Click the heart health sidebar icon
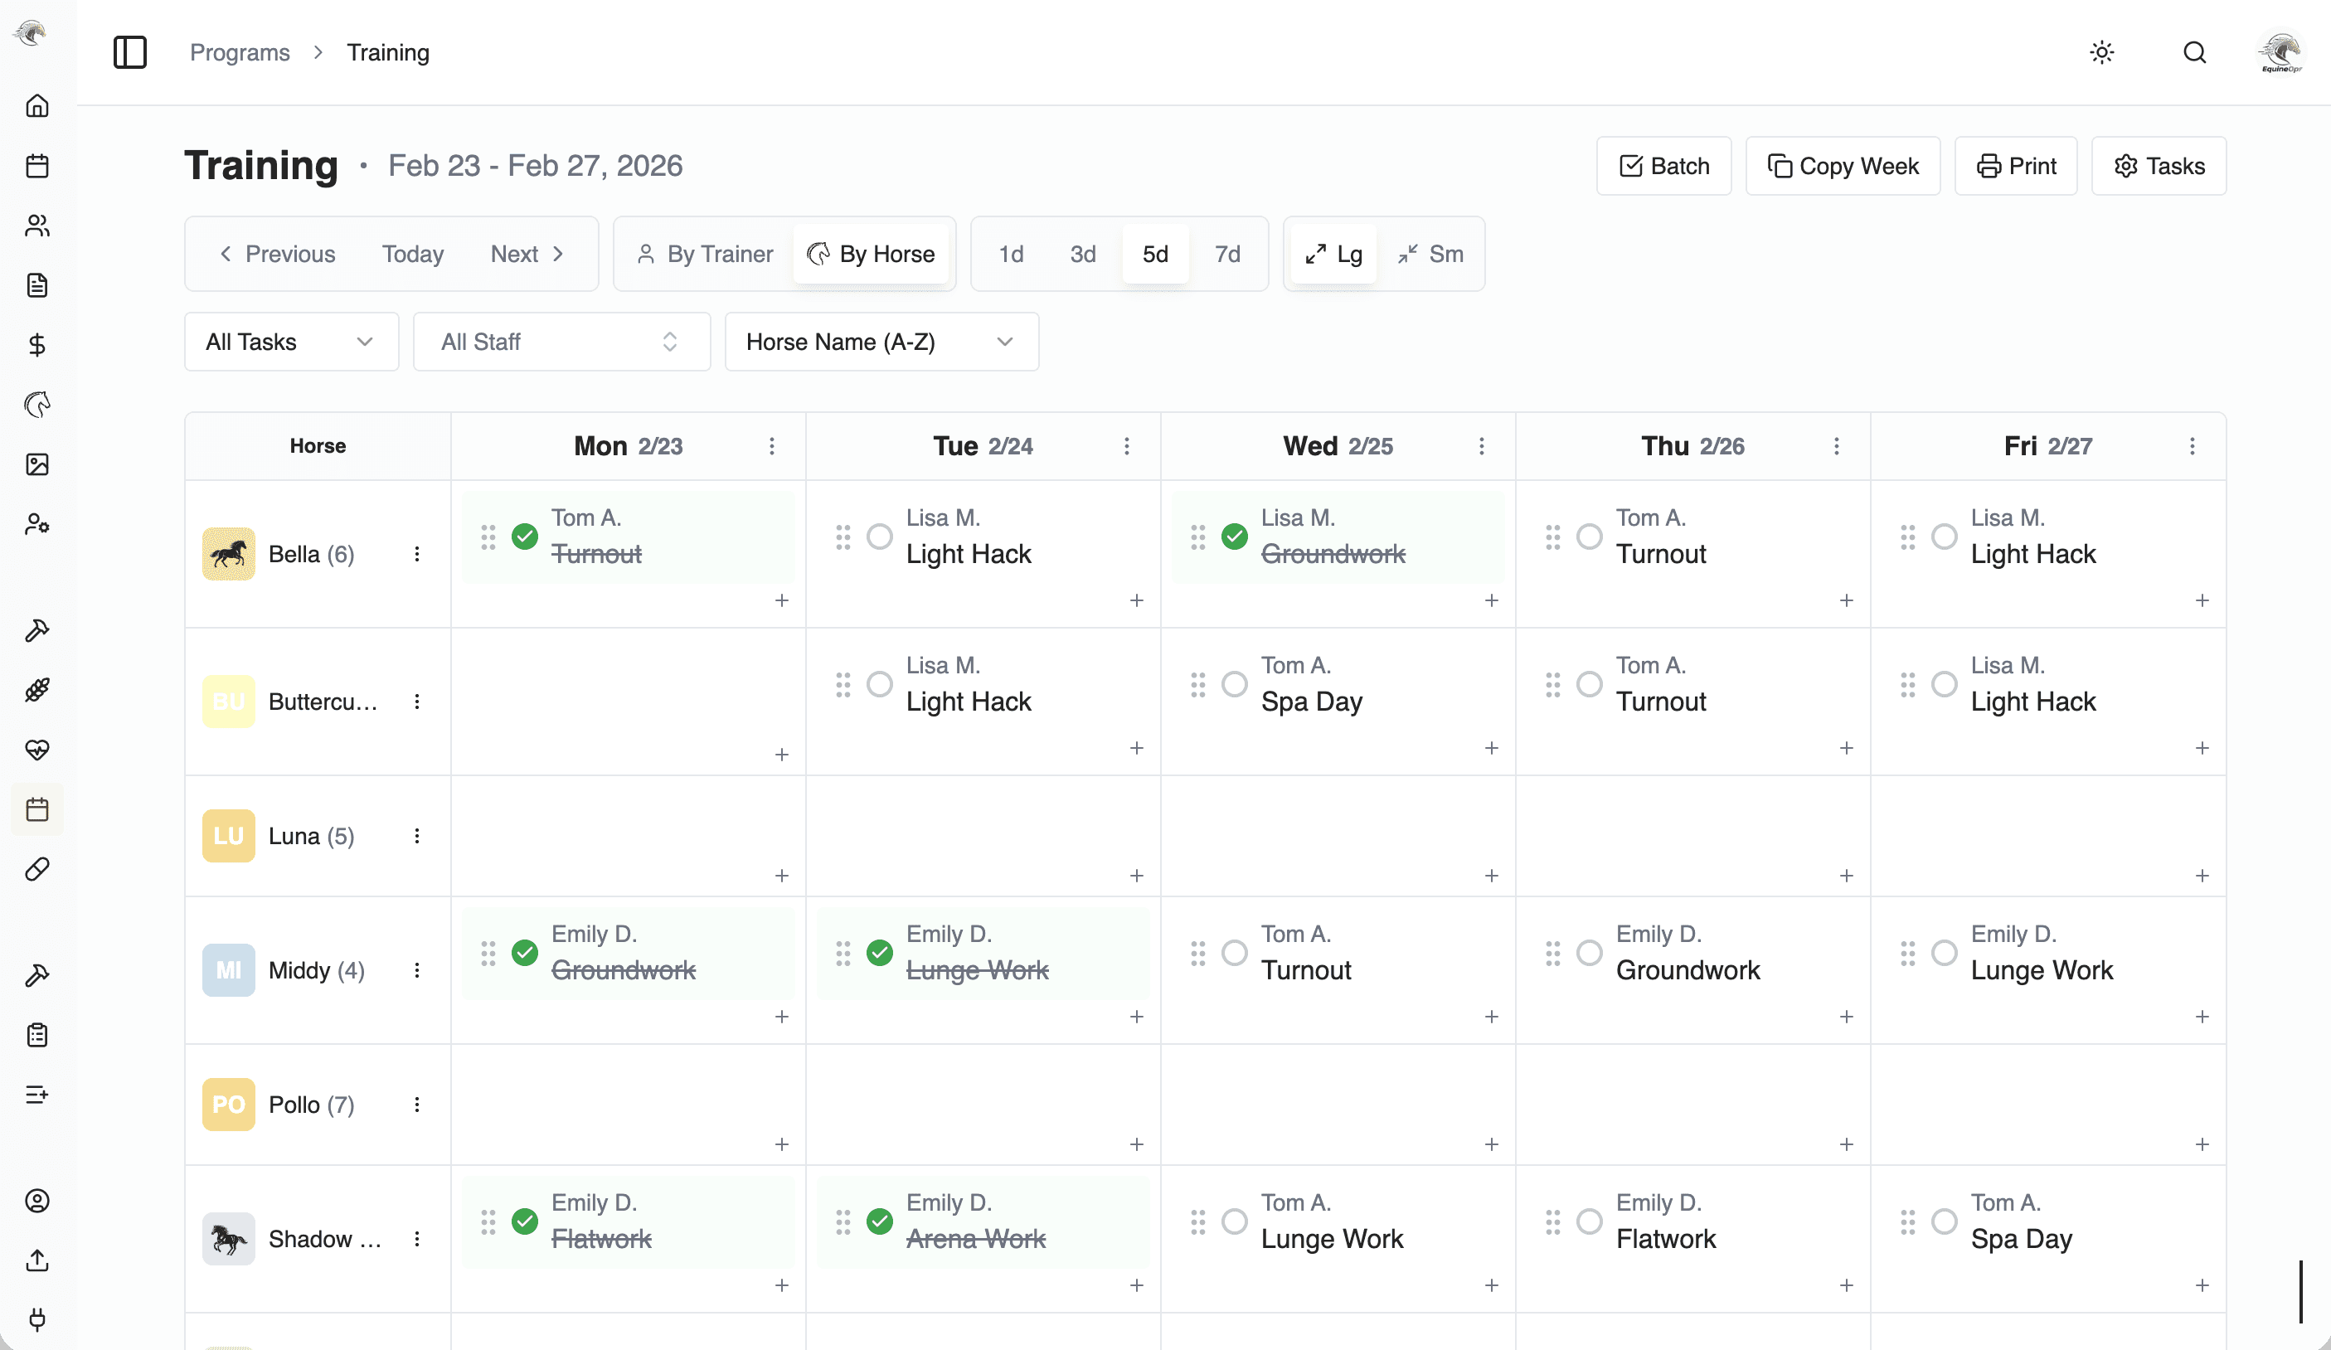2331x1350 pixels. [37, 750]
